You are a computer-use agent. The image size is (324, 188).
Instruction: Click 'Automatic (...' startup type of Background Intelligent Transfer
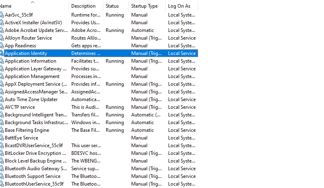(146, 115)
